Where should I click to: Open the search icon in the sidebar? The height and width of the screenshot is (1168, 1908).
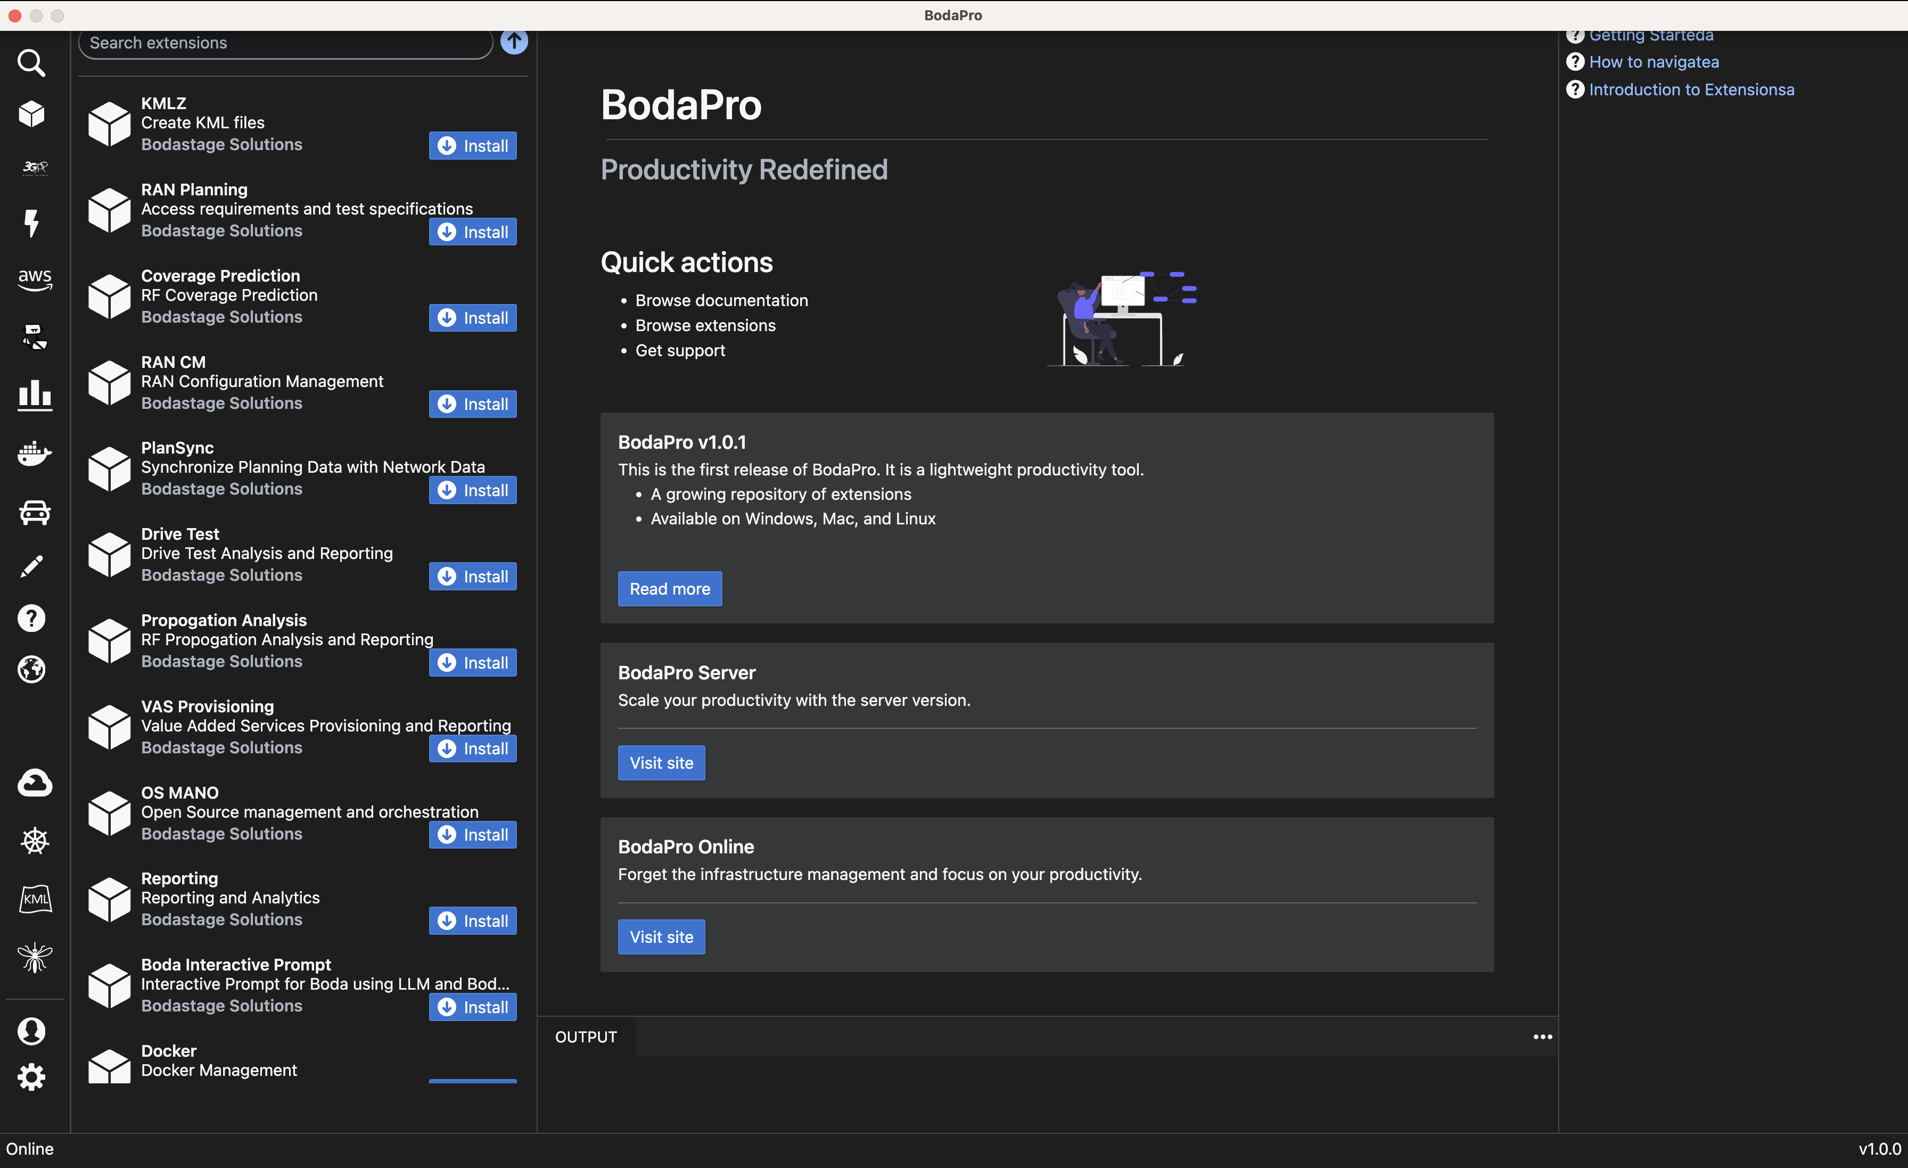[x=32, y=63]
